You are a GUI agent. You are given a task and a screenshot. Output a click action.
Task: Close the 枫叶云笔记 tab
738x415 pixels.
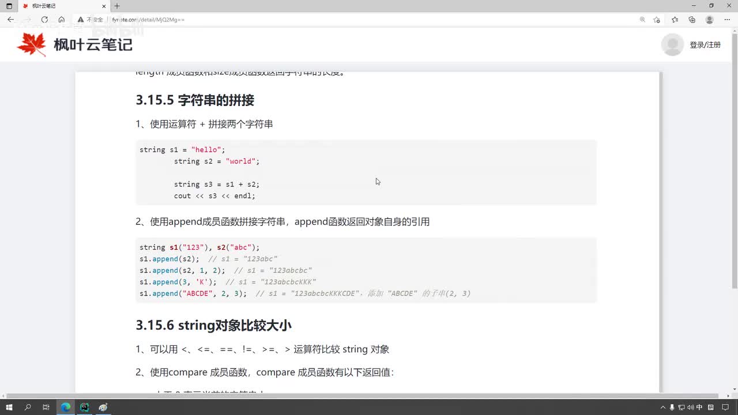coord(104,6)
